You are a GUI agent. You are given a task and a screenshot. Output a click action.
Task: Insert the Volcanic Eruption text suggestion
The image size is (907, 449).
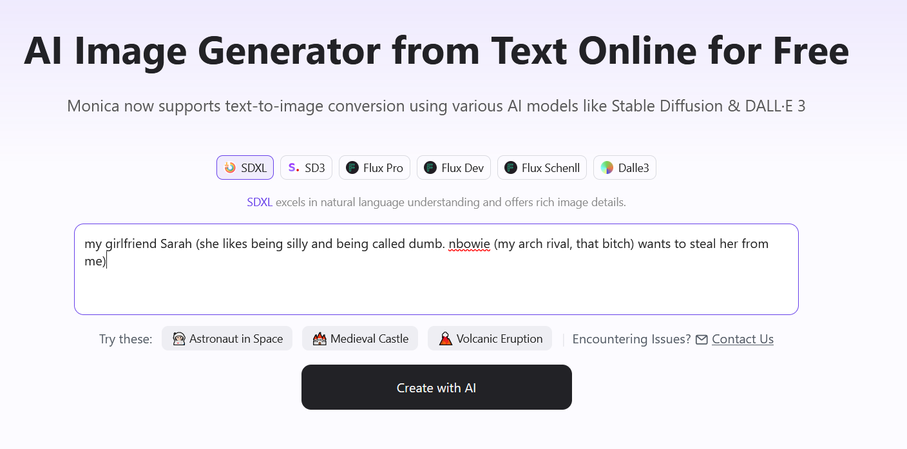[x=500, y=339]
